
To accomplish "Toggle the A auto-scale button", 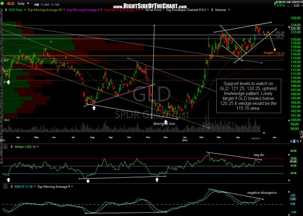I will pos(291,141).
